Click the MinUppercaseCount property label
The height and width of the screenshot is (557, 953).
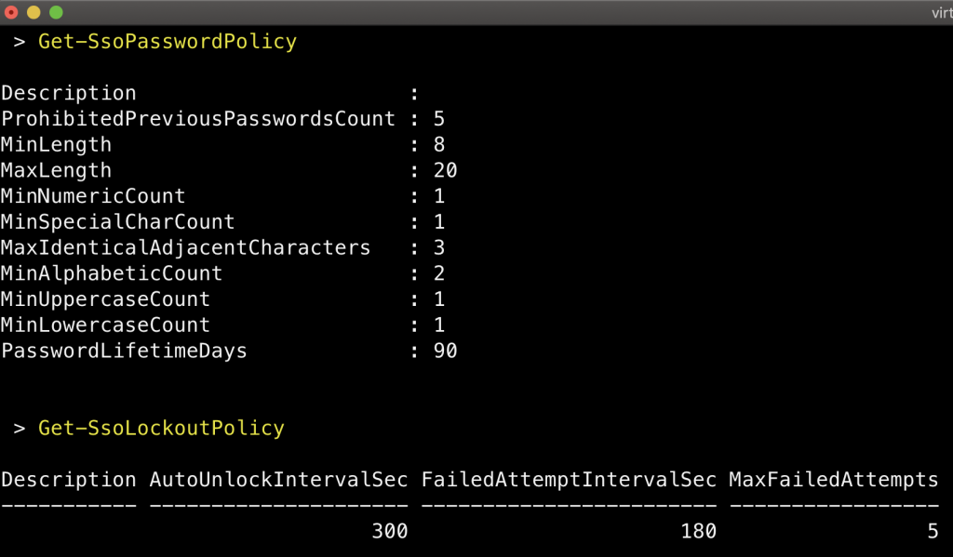tap(105, 299)
